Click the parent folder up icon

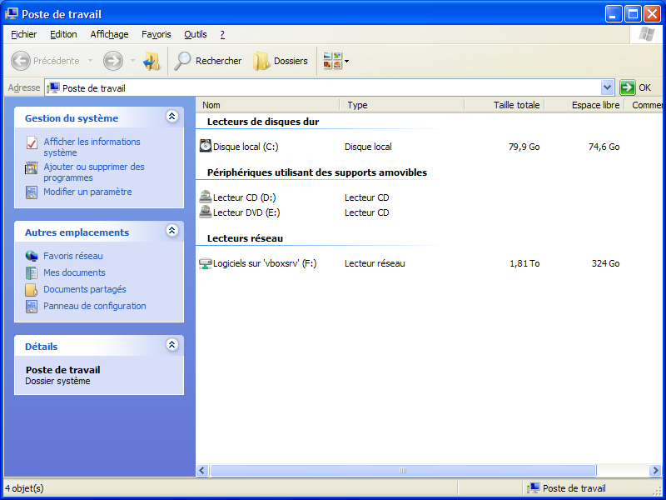pyautogui.click(x=151, y=61)
